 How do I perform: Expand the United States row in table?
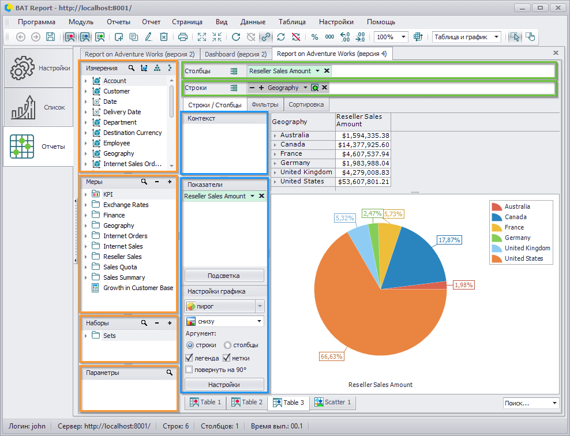[275, 181]
